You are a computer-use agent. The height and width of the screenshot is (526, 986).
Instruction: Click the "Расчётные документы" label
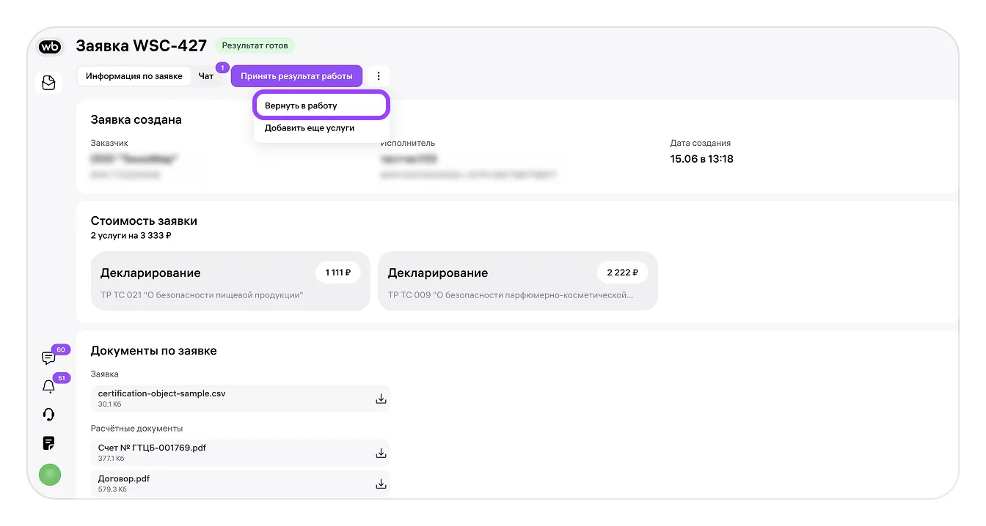click(136, 429)
